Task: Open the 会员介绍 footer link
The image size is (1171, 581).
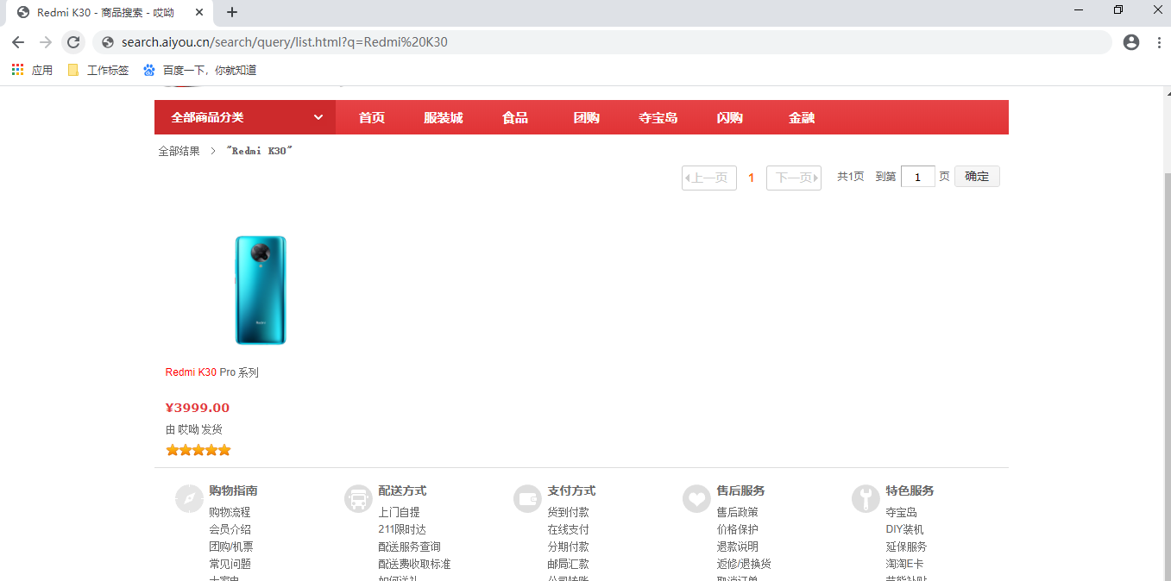Action: [x=230, y=529]
